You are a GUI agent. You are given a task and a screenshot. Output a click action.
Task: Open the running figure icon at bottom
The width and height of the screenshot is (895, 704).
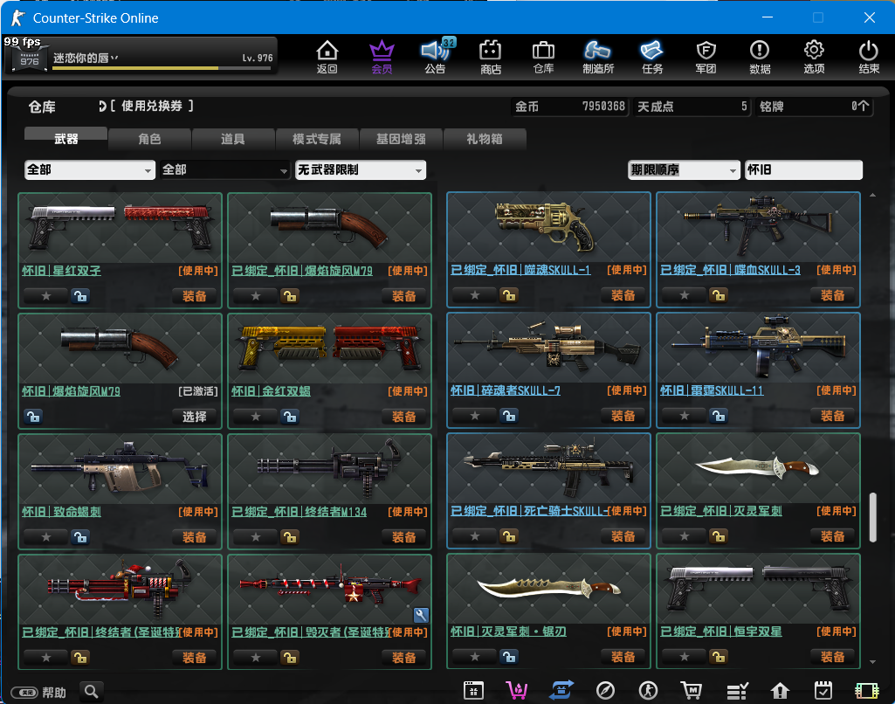point(648,691)
